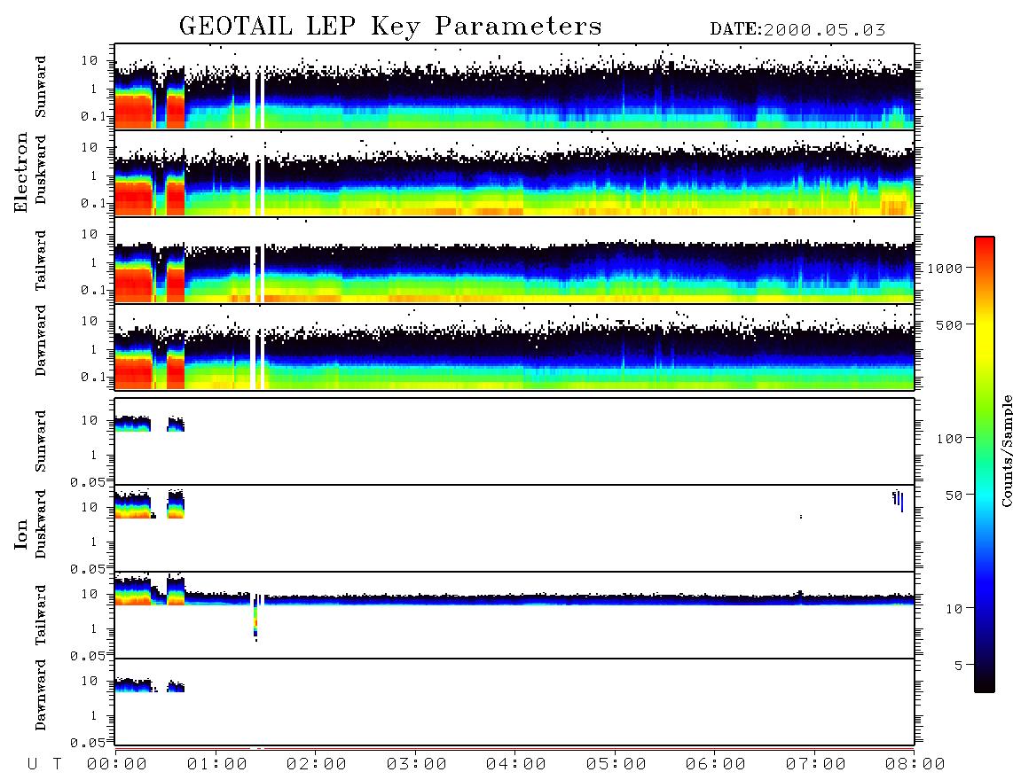This screenshot has height=780, width=1013.
Task: Click the Electron Duskward panel label
Action: point(41,169)
